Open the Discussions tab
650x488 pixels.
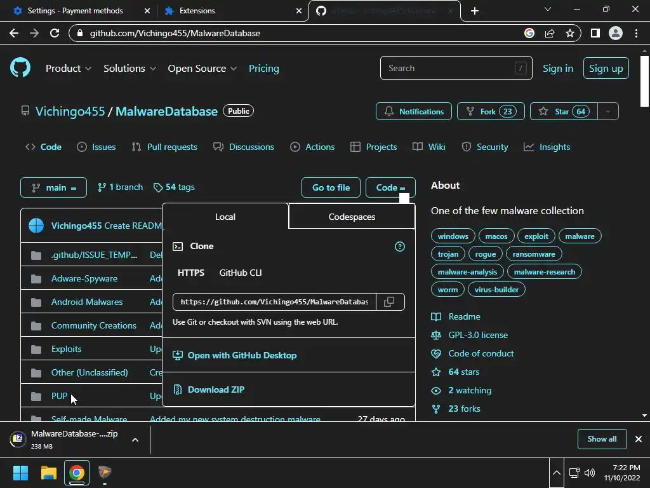tap(243, 147)
